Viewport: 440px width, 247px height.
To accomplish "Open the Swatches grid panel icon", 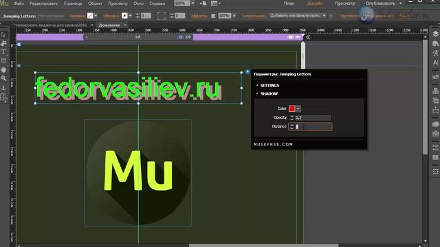I will pyautogui.click(x=435, y=157).
